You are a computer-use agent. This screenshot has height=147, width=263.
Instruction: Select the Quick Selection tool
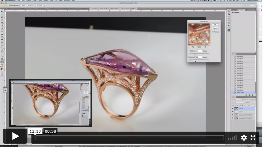click(x=2, y=20)
